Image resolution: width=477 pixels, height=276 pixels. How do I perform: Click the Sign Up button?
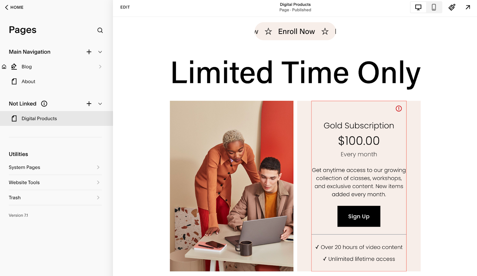coord(359,216)
